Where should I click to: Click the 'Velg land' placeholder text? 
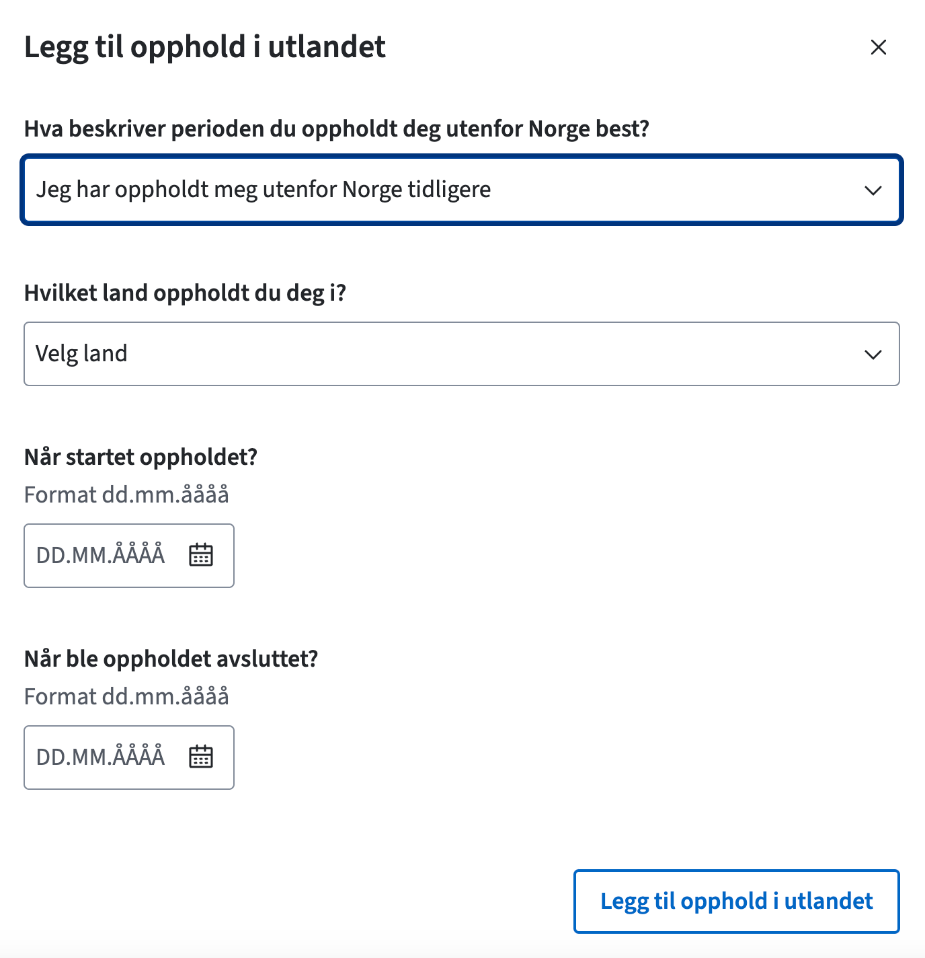(81, 354)
